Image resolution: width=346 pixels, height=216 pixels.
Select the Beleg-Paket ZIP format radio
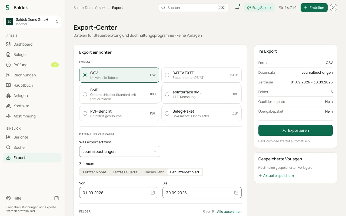[167, 113]
